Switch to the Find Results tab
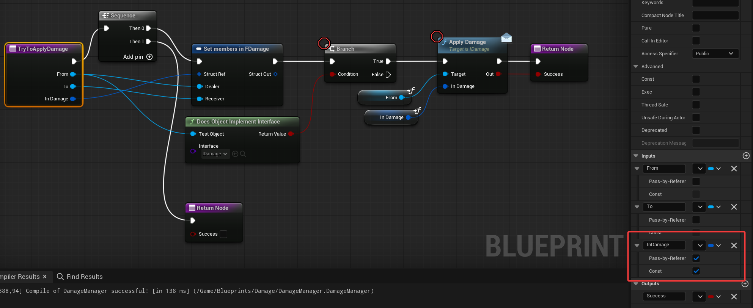753x308 pixels. (x=80, y=277)
